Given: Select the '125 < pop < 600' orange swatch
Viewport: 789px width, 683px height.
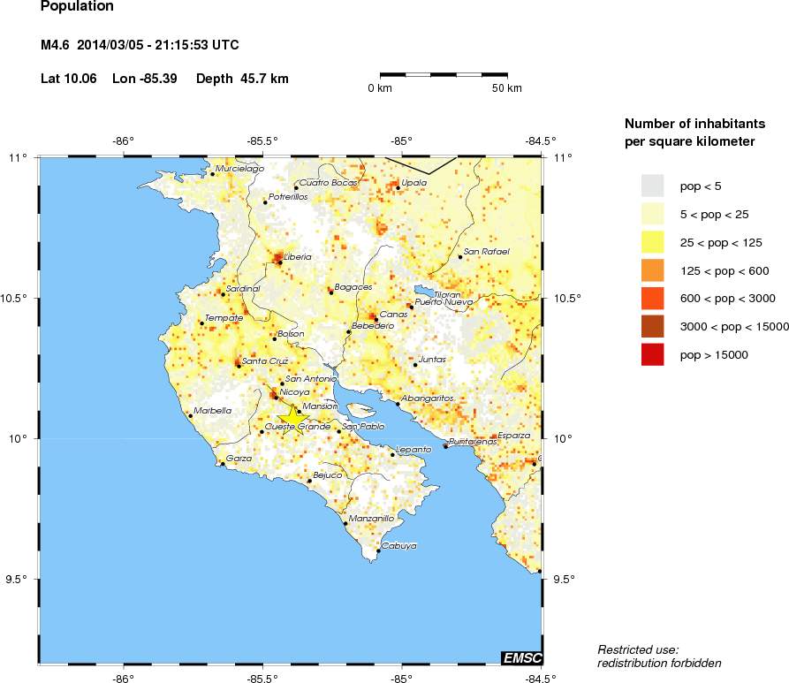Looking at the screenshot, I should pyautogui.click(x=652, y=270).
